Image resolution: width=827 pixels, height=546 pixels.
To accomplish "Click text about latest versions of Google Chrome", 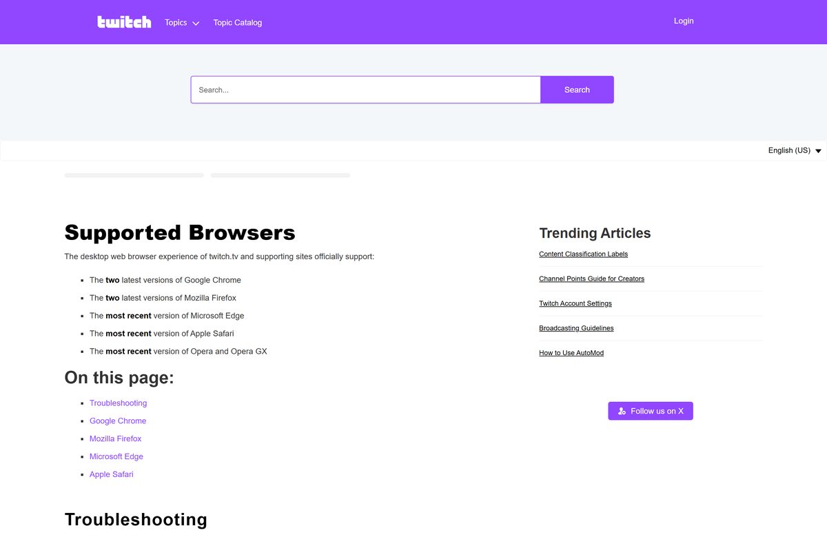I will point(165,281).
